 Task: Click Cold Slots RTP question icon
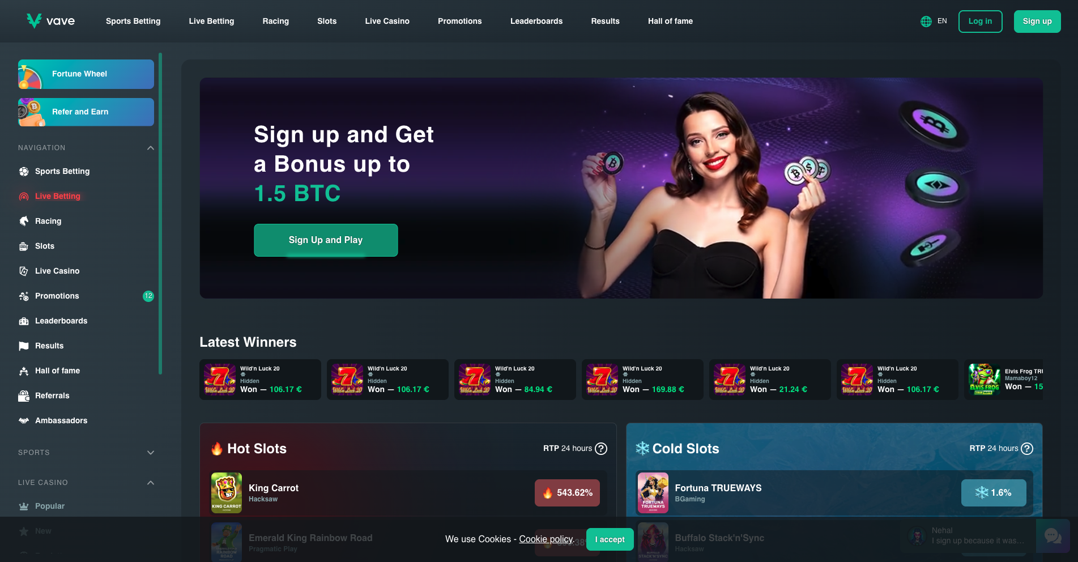[x=1027, y=449]
